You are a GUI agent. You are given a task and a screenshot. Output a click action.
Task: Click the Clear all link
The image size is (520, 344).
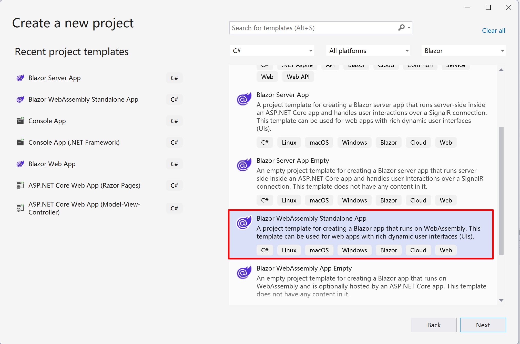tap(493, 30)
